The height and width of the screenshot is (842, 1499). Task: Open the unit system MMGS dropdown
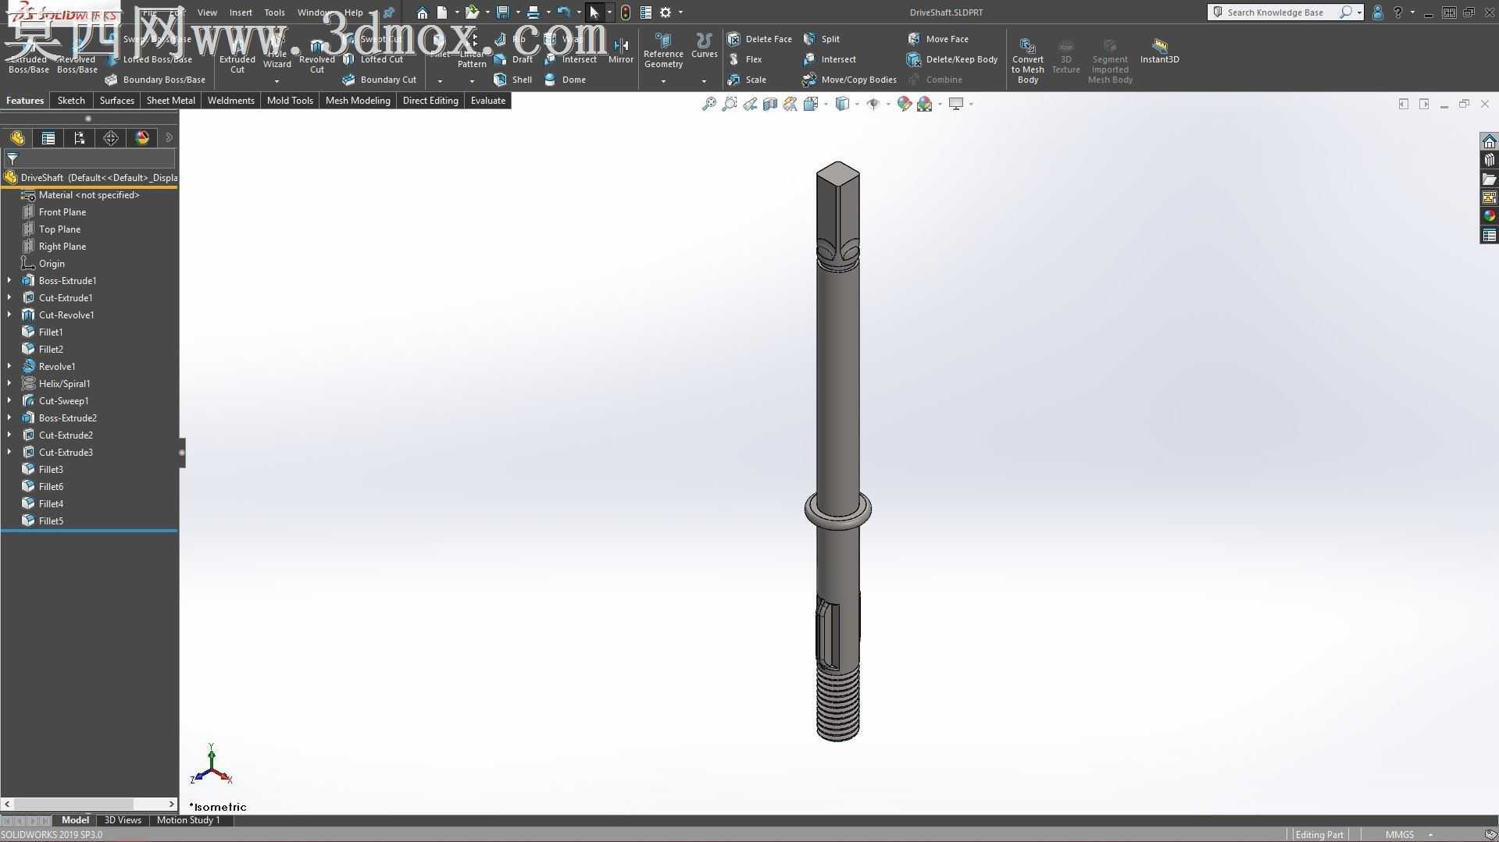pyautogui.click(x=1431, y=835)
